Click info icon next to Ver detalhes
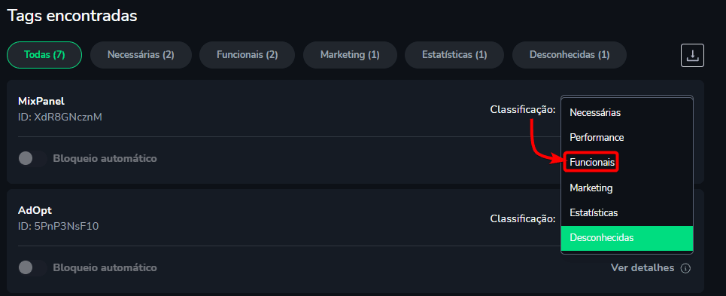 685,268
